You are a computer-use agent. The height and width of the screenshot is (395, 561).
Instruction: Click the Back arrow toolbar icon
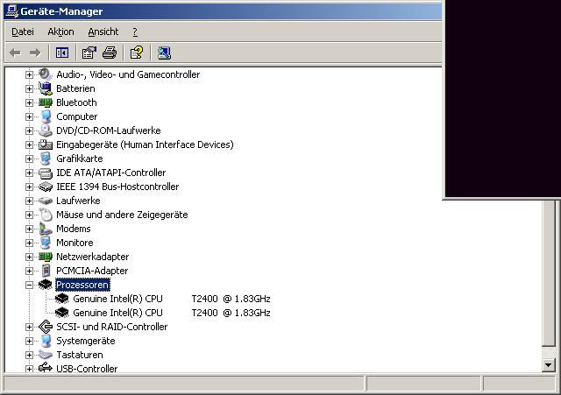[x=15, y=53]
